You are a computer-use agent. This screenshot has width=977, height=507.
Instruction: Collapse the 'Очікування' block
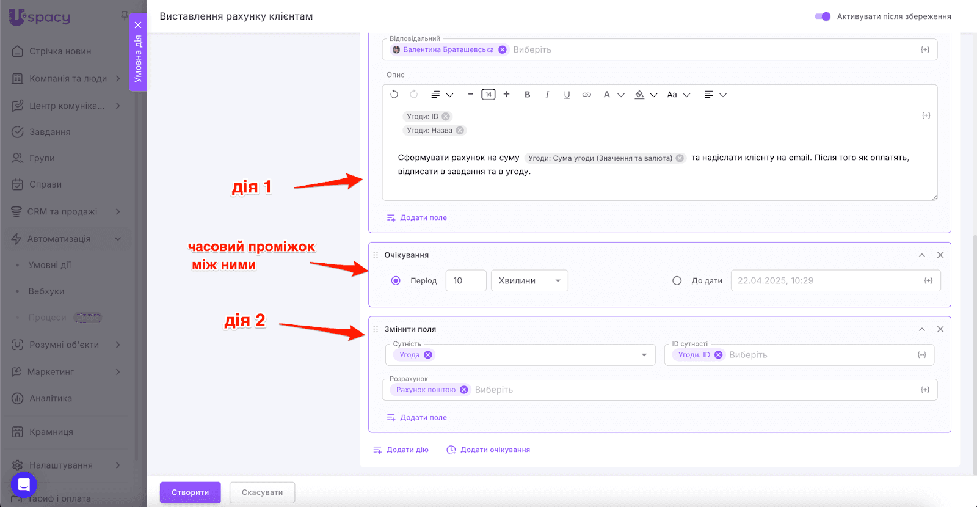point(921,255)
